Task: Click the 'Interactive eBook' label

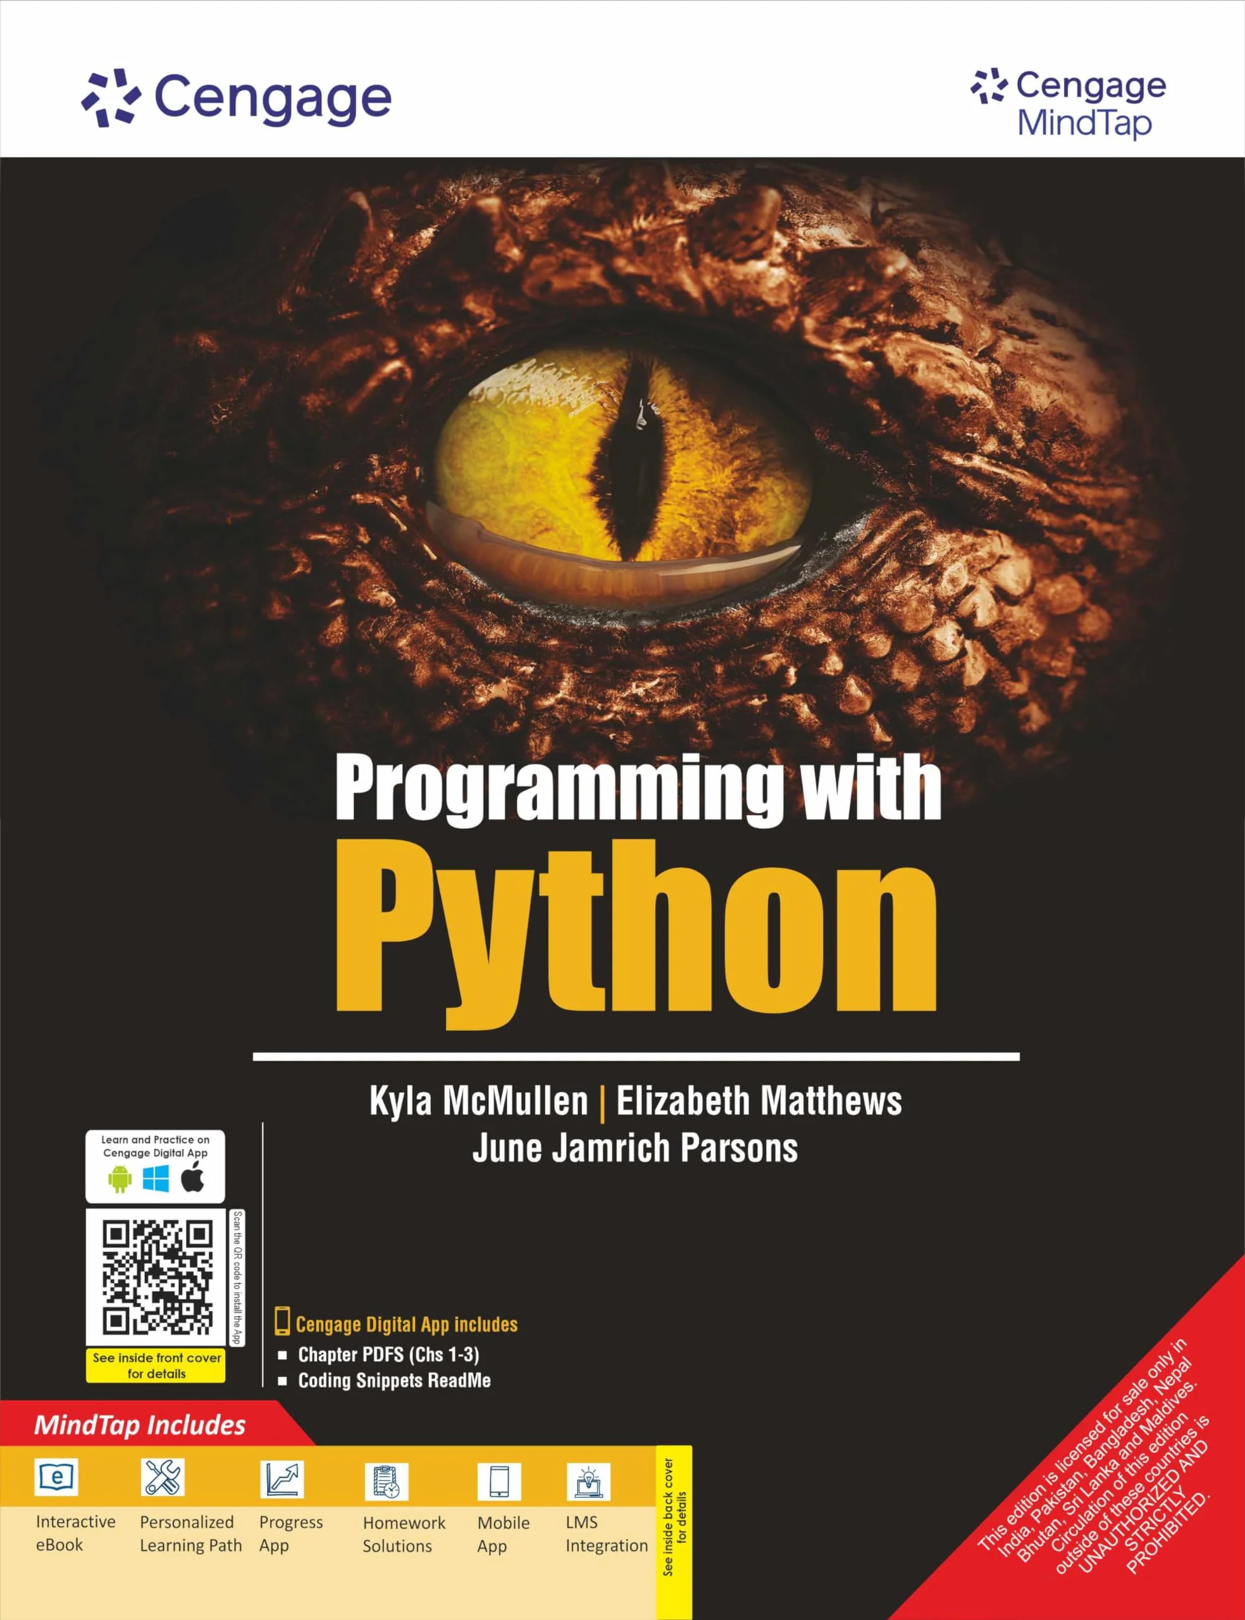Action: point(75,1533)
